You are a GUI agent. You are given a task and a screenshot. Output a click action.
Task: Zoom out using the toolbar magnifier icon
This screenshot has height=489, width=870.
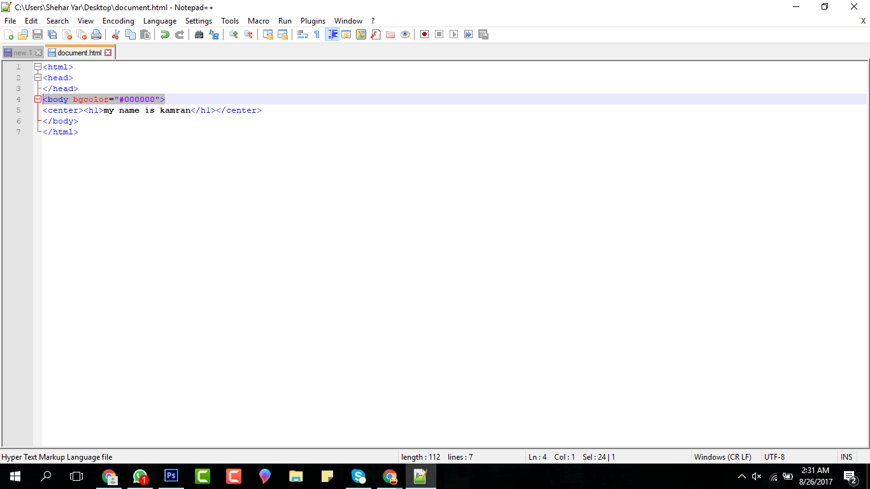(x=248, y=34)
